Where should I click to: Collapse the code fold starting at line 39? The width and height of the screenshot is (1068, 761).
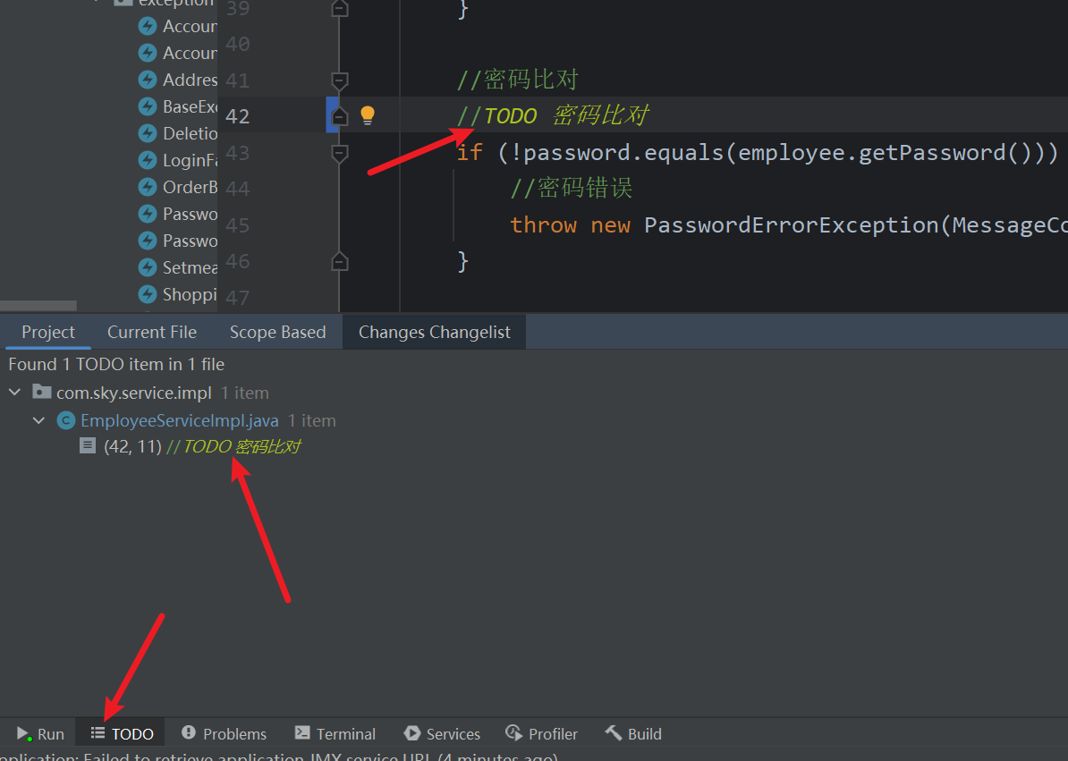tap(339, 7)
